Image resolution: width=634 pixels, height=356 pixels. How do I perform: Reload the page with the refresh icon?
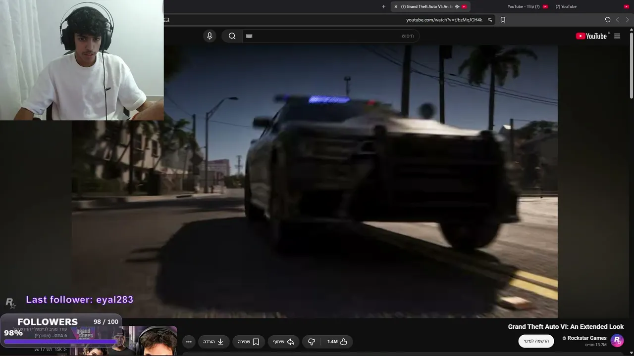tap(607, 20)
